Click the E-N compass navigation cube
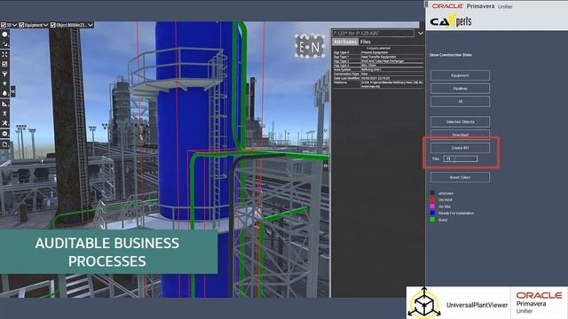Screen dimensions: 568x319 [x=310, y=46]
